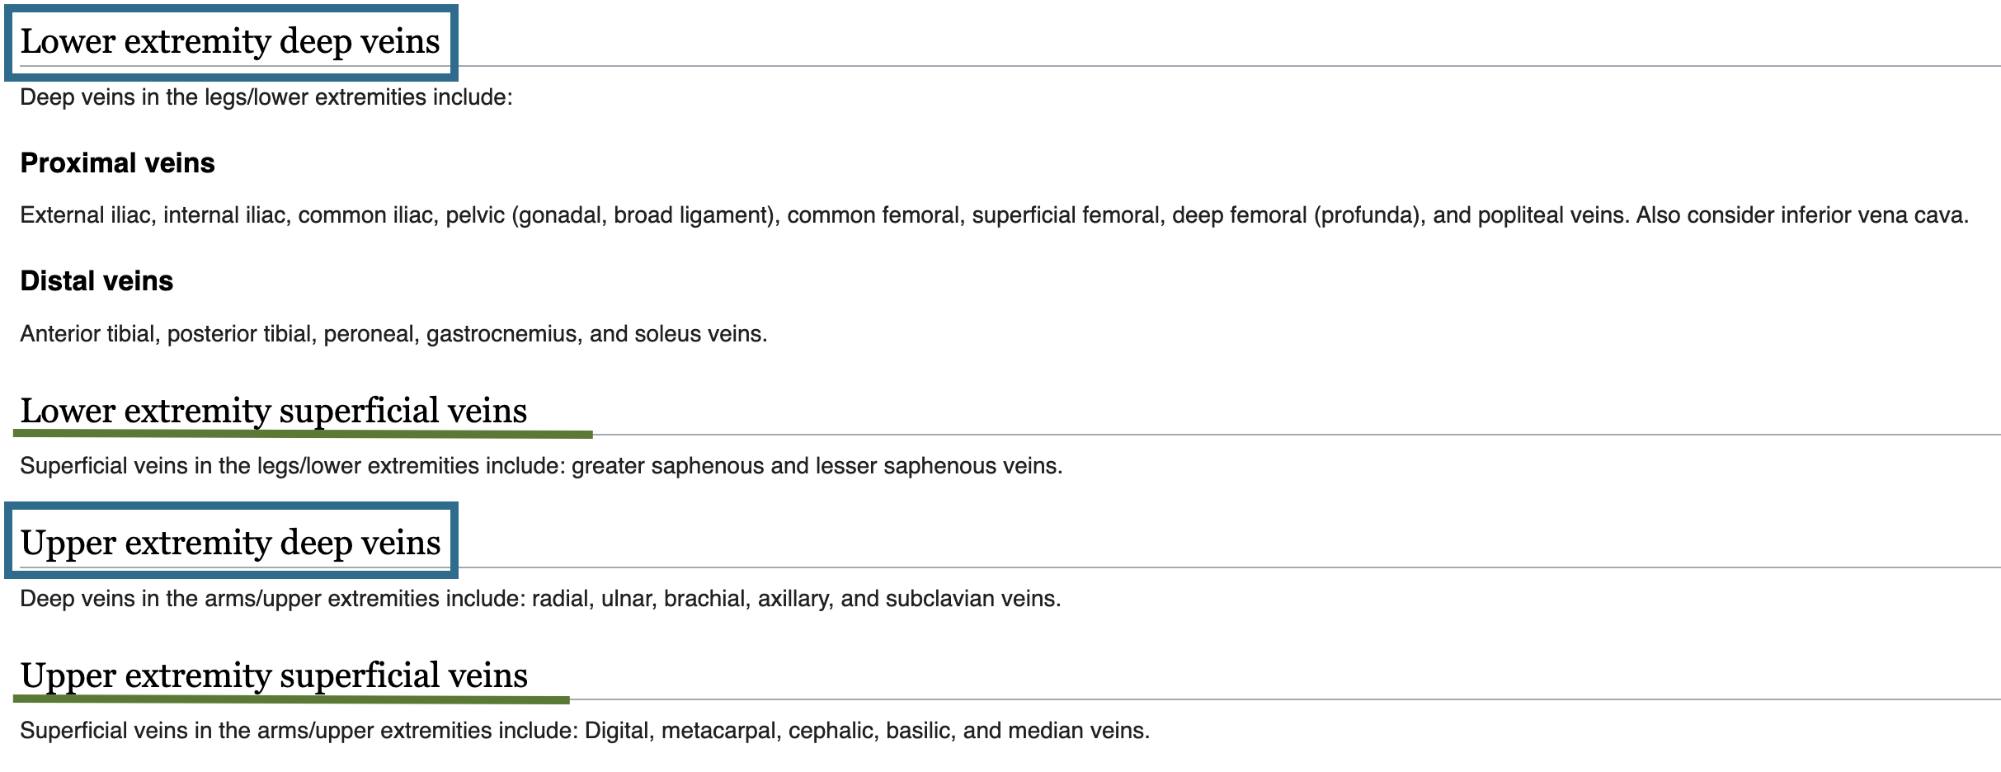Click the "Lower extremity deep veins" heading
Image resolution: width=2001 pixels, height=772 pixels.
(x=230, y=42)
